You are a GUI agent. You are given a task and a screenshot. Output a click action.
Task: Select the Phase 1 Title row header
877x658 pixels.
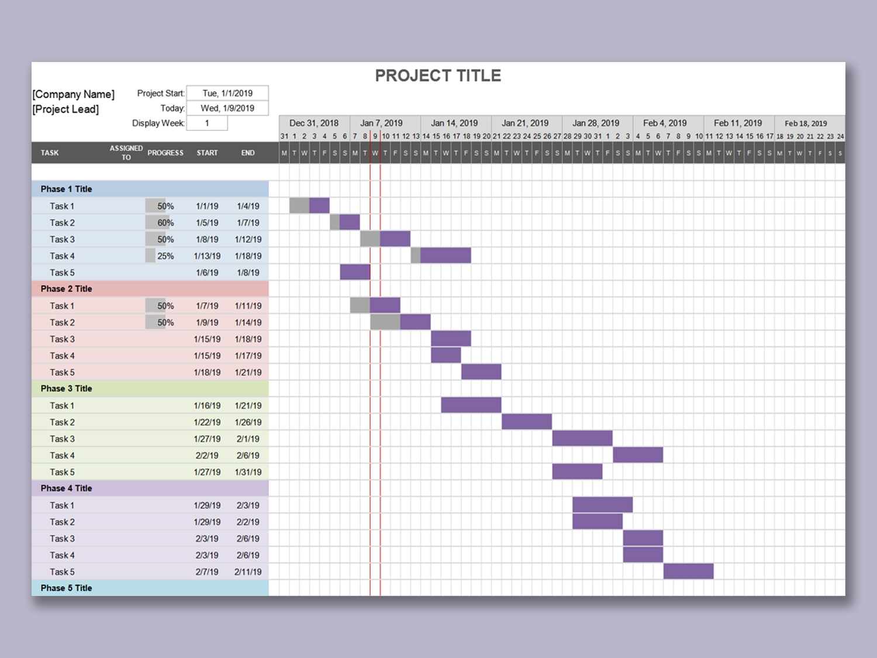(x=65, y=188)
